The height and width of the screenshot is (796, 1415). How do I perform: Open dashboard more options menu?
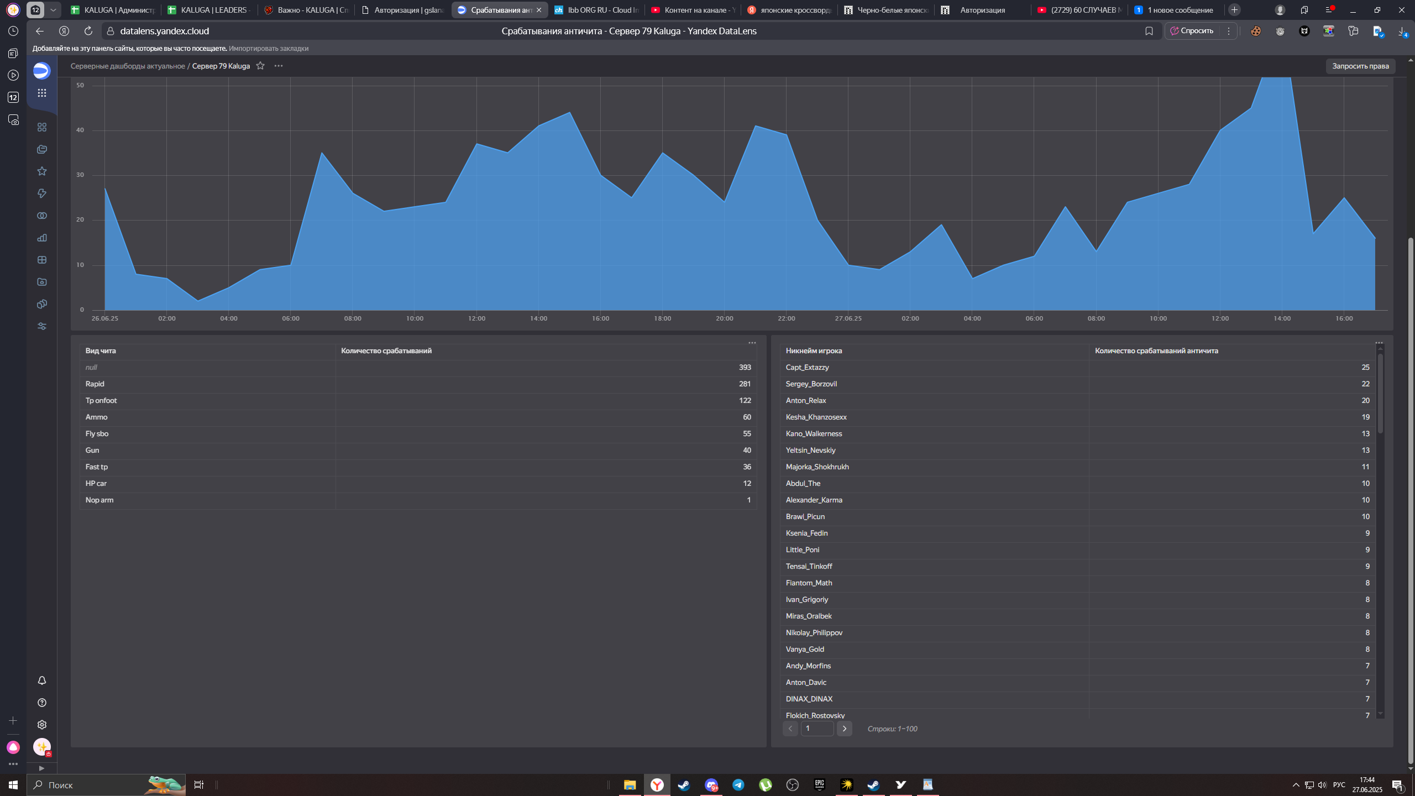[x=279, y=66]
